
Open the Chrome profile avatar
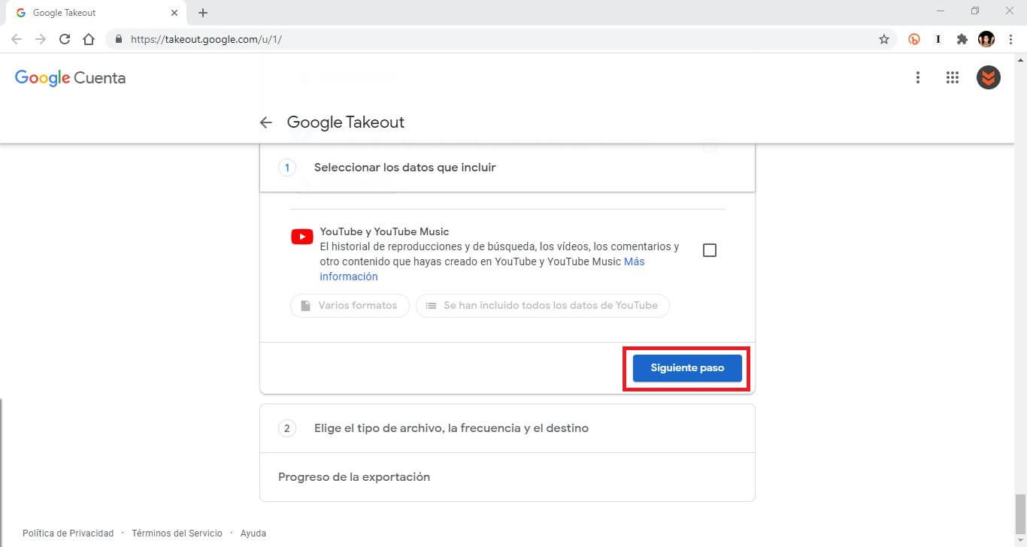click(x=986, y=39)
